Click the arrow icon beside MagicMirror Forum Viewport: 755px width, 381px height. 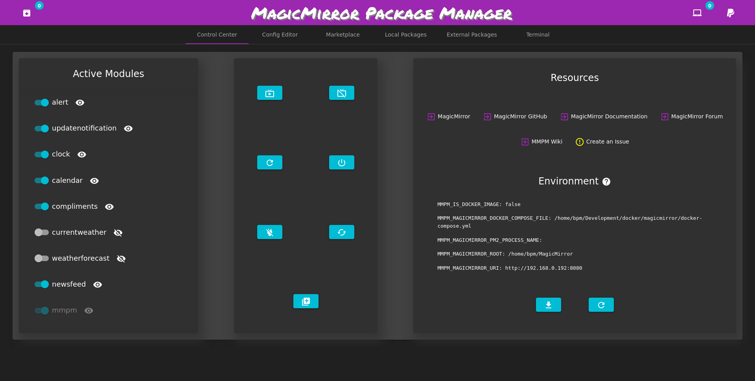(665, 117)
